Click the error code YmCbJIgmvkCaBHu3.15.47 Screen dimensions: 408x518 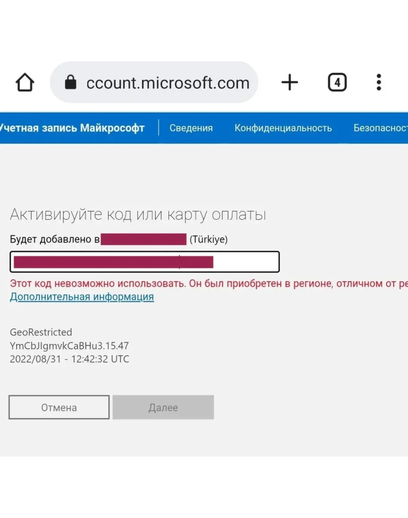69,346
